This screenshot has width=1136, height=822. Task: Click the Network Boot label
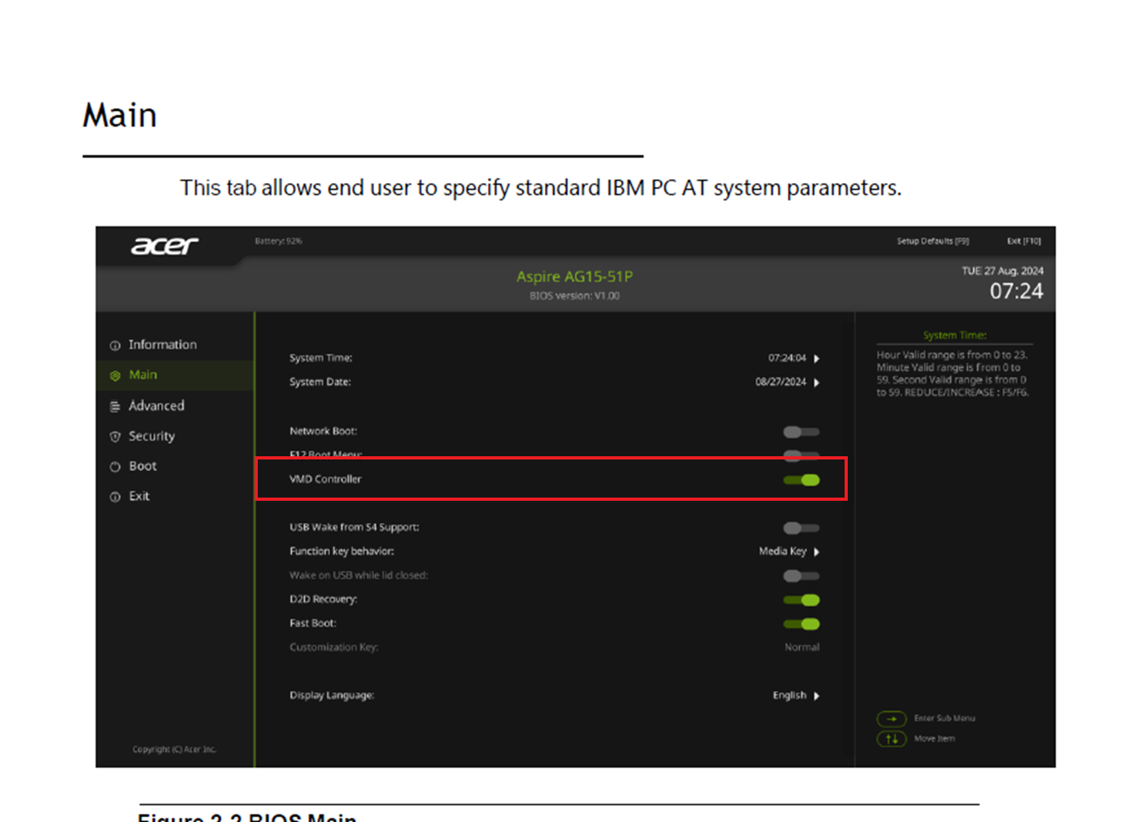pos(323,431)
